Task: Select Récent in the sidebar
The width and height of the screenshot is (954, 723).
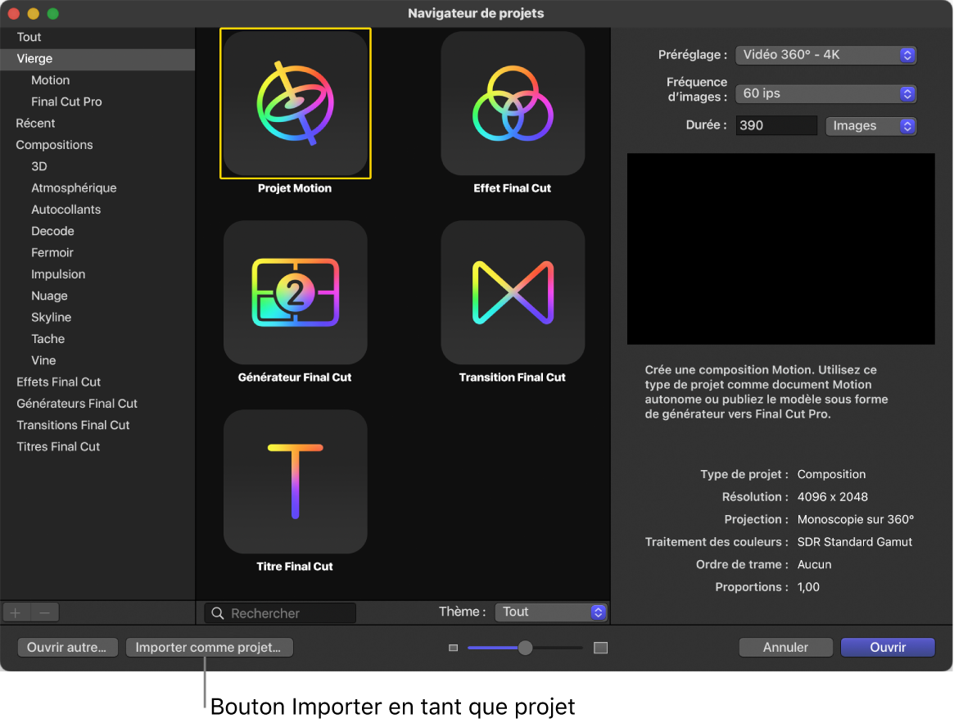Action: point(97,124)
